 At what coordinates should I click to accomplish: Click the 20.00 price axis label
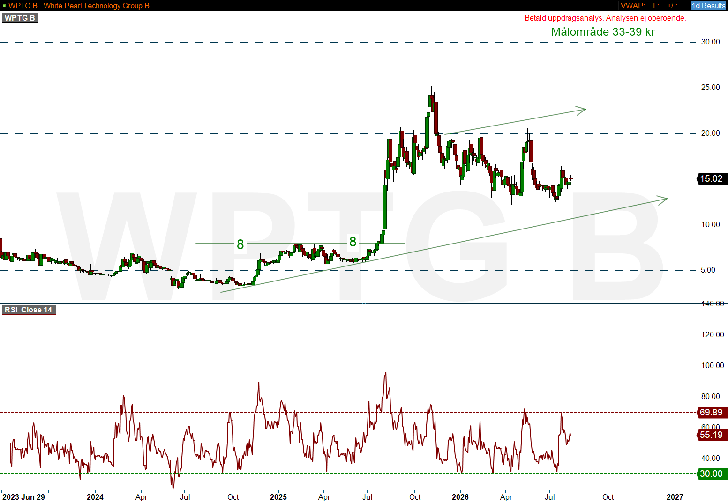click(x=710, y=133)
